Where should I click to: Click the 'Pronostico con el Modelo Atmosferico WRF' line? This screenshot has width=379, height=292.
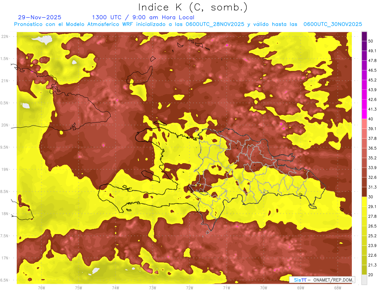coord(188,24)
